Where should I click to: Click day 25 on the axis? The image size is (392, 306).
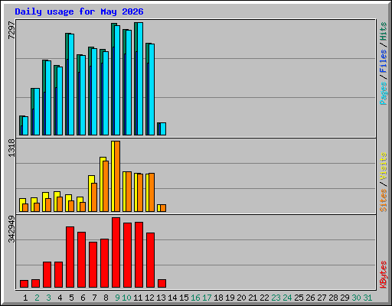pyautogui.click(x=299, y=298)
